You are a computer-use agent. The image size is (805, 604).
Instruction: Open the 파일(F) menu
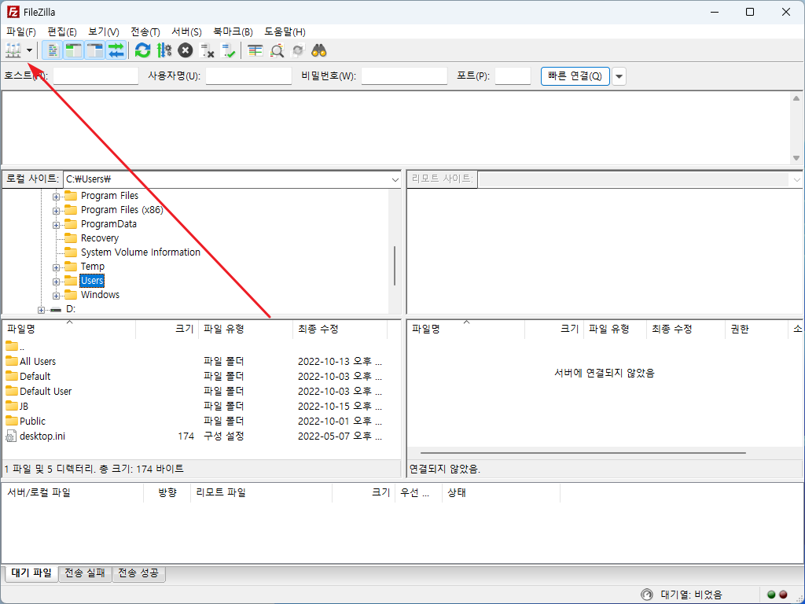(21, 31)
